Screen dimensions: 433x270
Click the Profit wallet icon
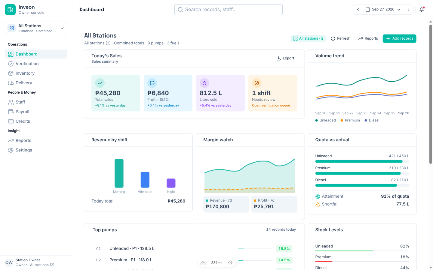click(x=152, y=83)
